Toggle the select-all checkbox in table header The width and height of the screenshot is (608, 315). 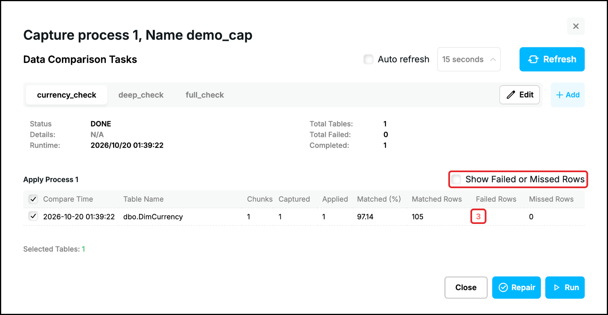pyautogui.click(x=33, y=199)
